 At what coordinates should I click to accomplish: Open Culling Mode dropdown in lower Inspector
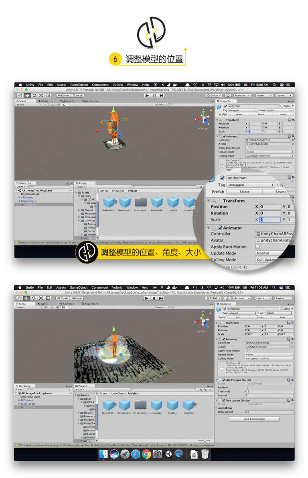269,358
